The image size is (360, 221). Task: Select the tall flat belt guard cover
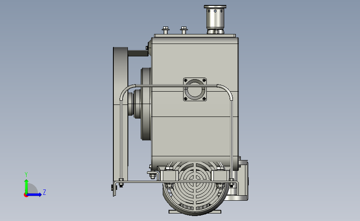coord(120,114)
